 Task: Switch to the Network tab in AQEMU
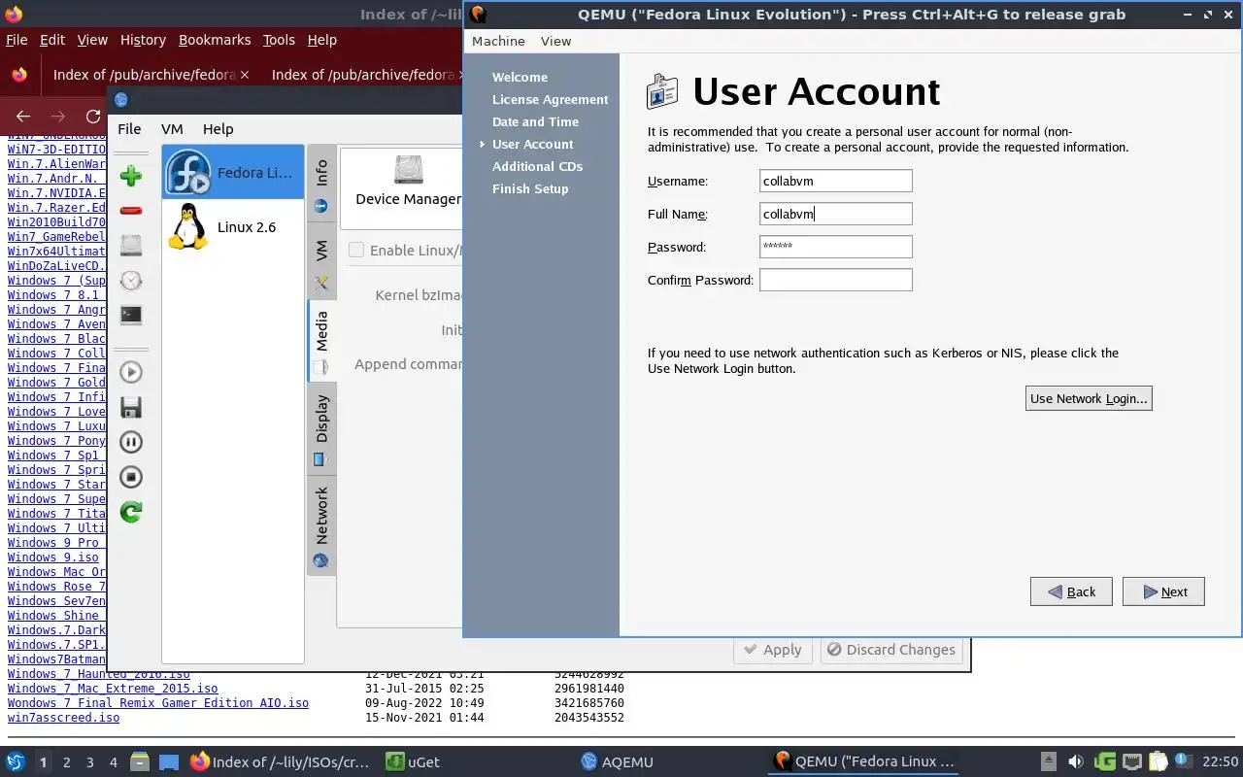coord(321,524)
